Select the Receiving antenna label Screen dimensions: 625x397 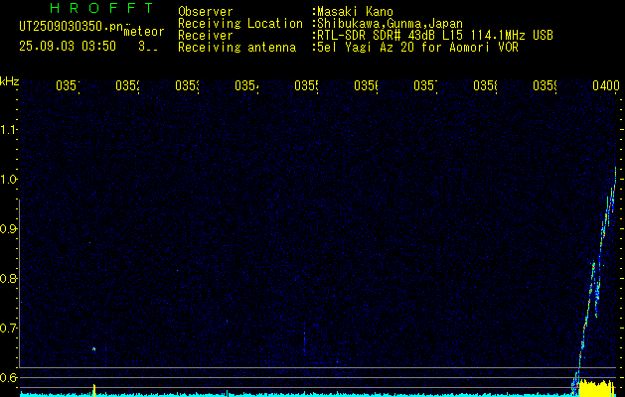(237, 48)
